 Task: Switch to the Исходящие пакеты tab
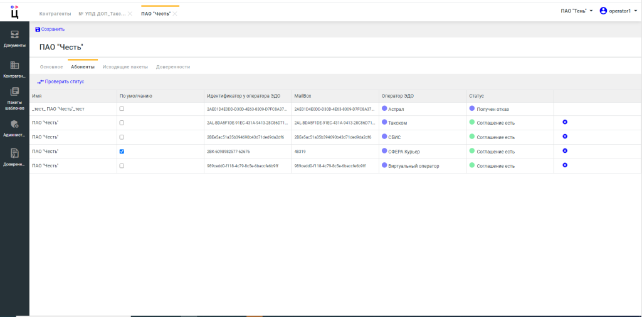(x=125, y=66)
